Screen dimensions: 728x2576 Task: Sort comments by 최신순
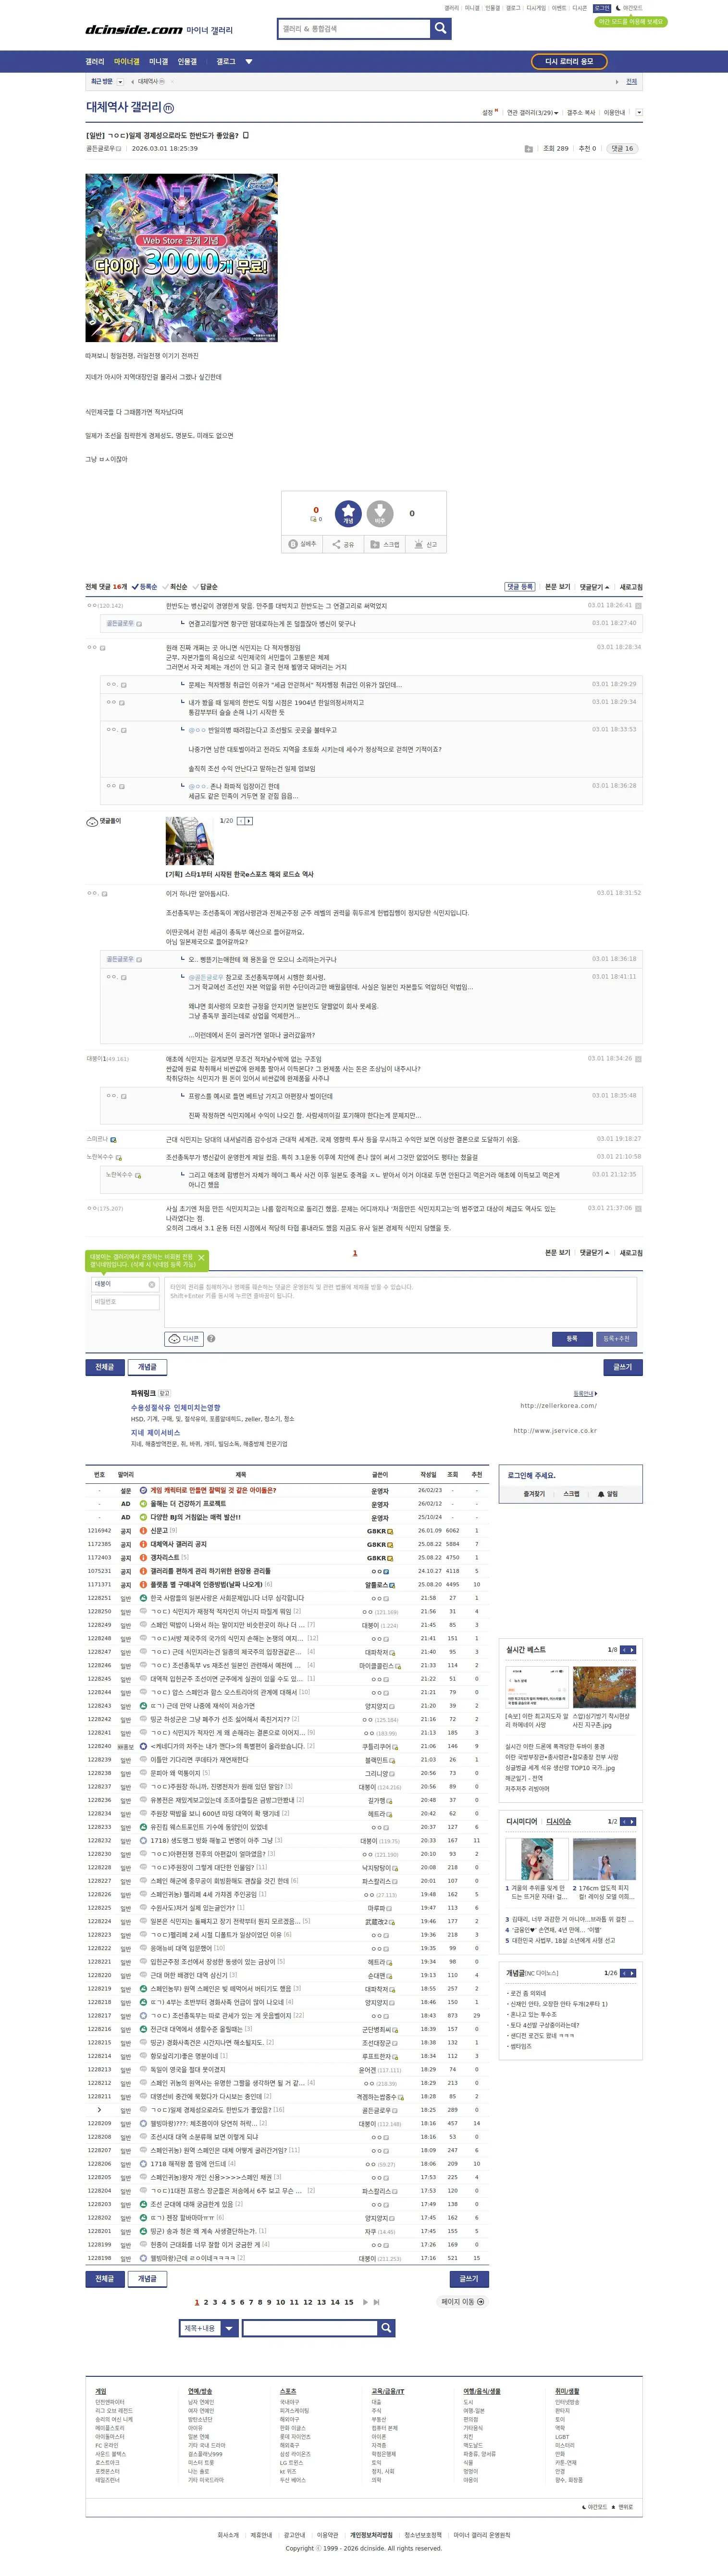tap(176, 587)
